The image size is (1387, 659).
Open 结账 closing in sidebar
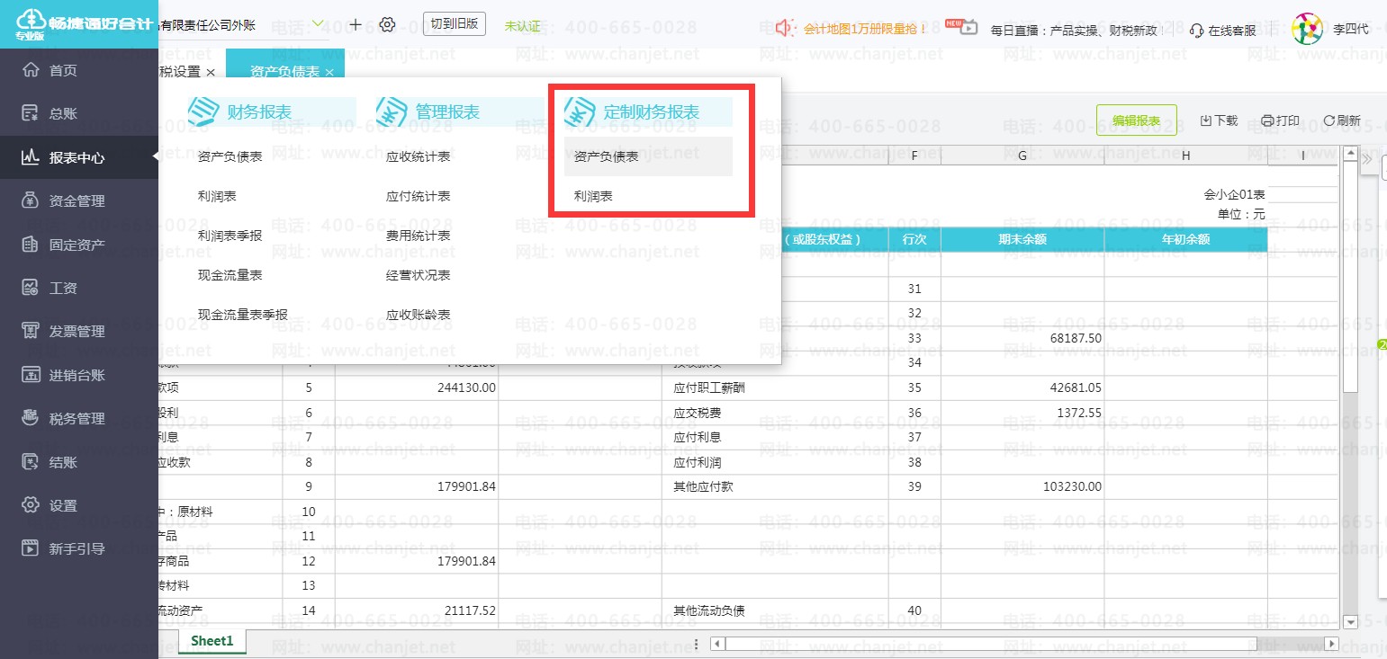pos(50,462)
